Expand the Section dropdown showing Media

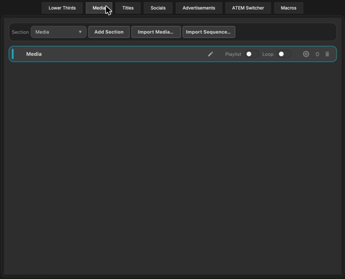[58, 32]
